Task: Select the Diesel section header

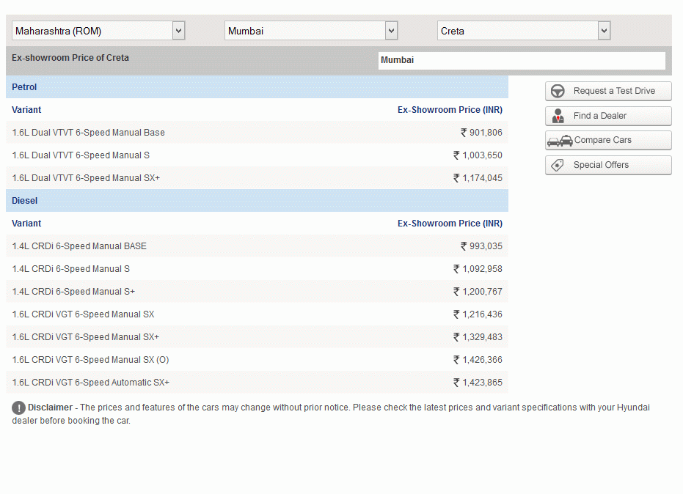Action: coord(257,201)
